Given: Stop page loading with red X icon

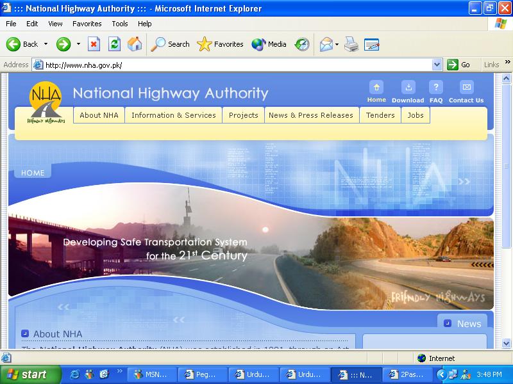Looking at the screenshot, I should [x=94, y=44].
